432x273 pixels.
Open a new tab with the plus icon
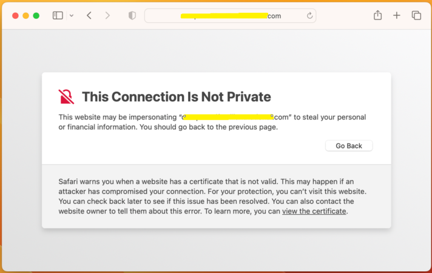[397, 16]
